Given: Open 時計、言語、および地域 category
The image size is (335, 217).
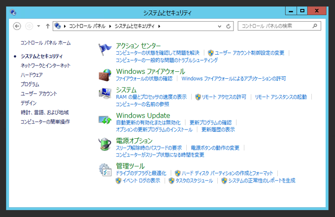Looking at the screenshot, I should pos(45,113).
